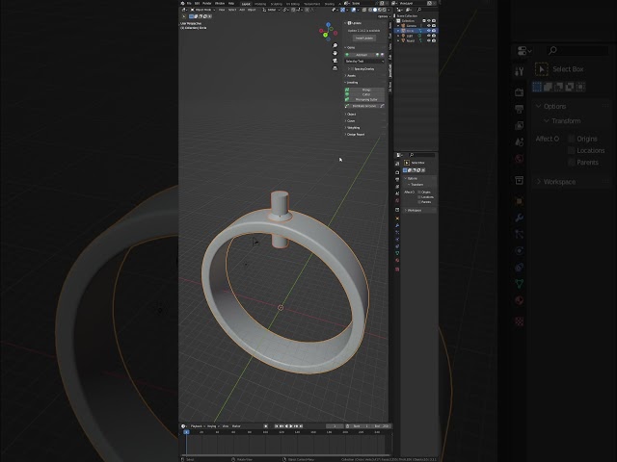Viewport: 617px width, 462px height.
Task: Open the World properties tab
Action: 397,200
